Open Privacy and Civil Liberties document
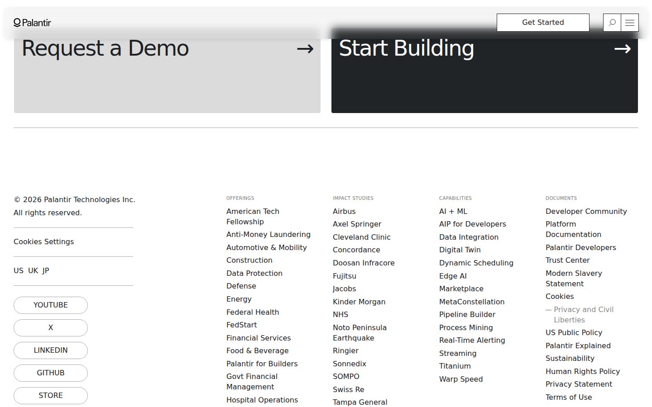The width and height of the screenshot is (652, 407). (x=584, y=315)
